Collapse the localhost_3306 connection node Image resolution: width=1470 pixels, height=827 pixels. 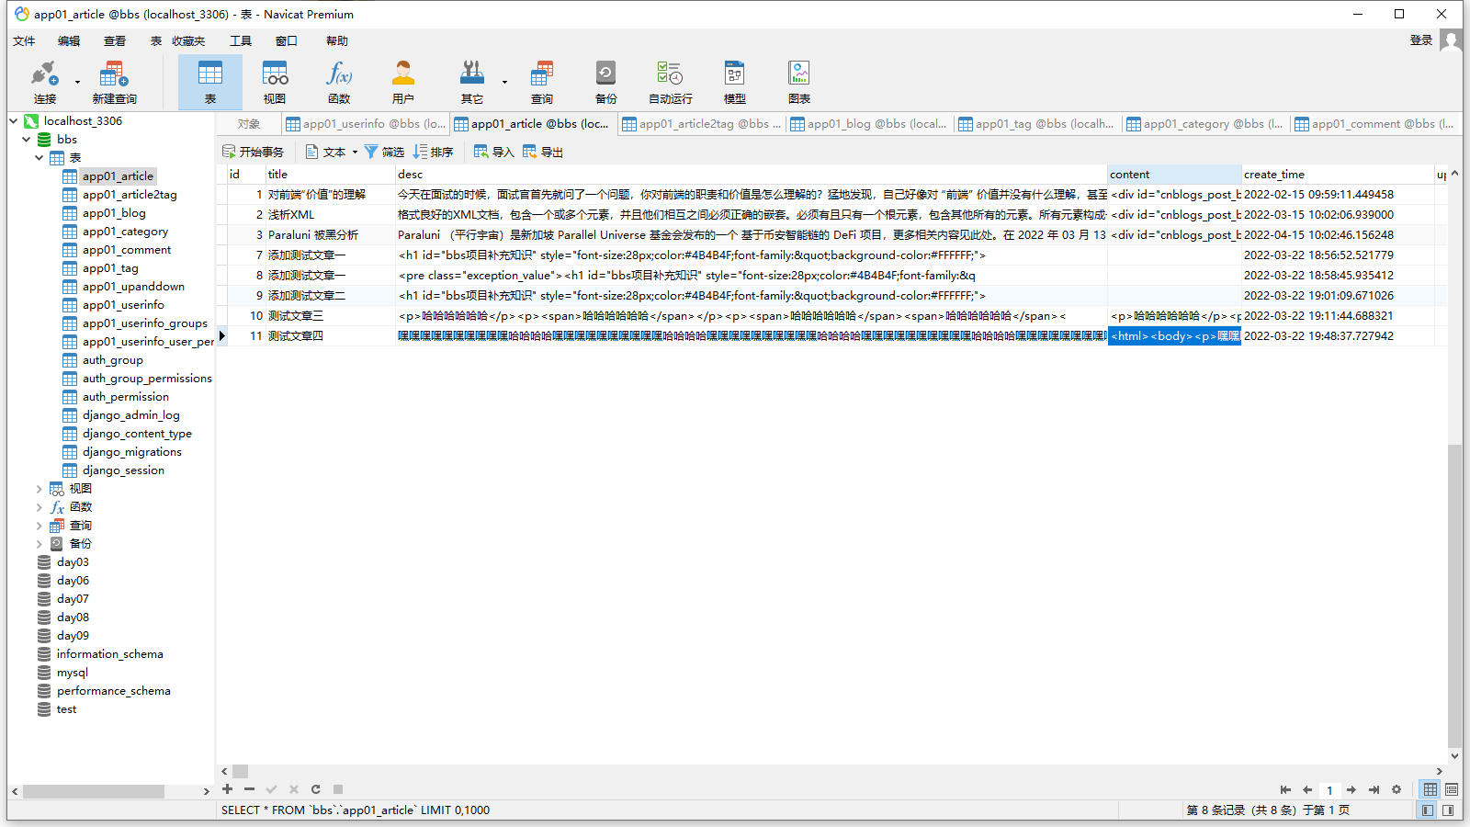tap(14, 120)
